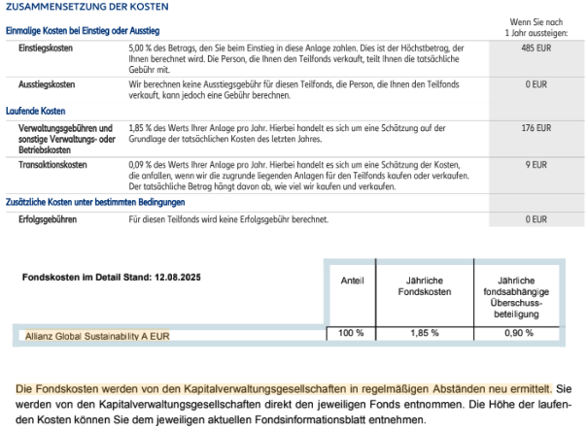Select the 485 EUR cost value
Image resolution: width=588 pixels, height=430 pixels.
click(536, 48)
